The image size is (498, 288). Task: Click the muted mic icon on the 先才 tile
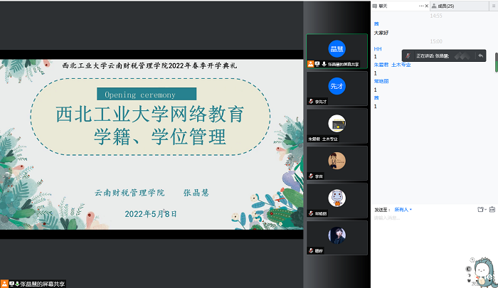click(311, 102)
